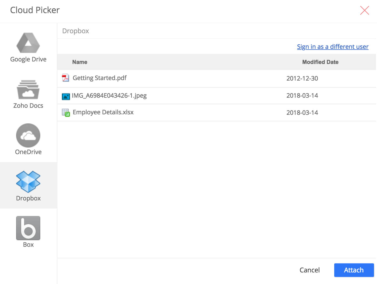The height and width of the screenshot is (284, 377).
Task: Click the image icon next to IMG_A6984E043426-1.jpeg
Action: coord(66,96)
